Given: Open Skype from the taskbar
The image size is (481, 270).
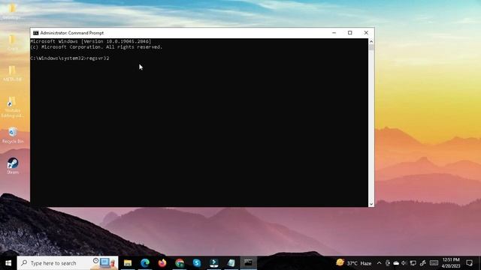Looking at the screenshot, I should click(197, 263).
